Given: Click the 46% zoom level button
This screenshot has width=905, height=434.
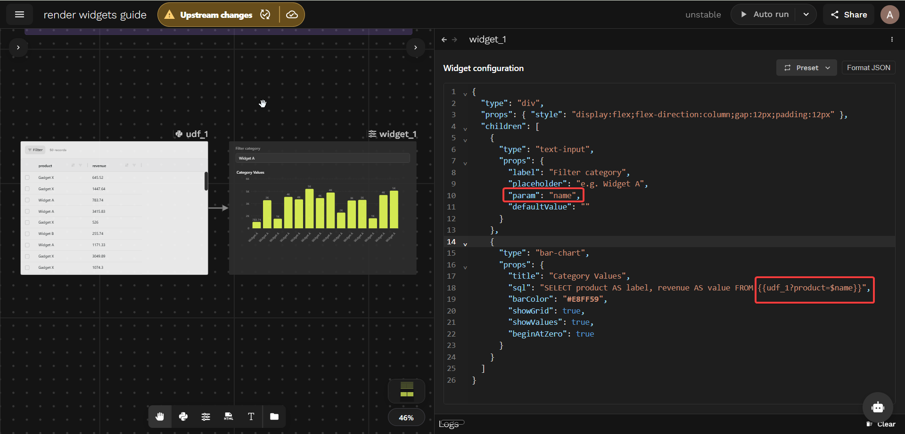Looking at the screenshot, I should click(x=406, y=418).
